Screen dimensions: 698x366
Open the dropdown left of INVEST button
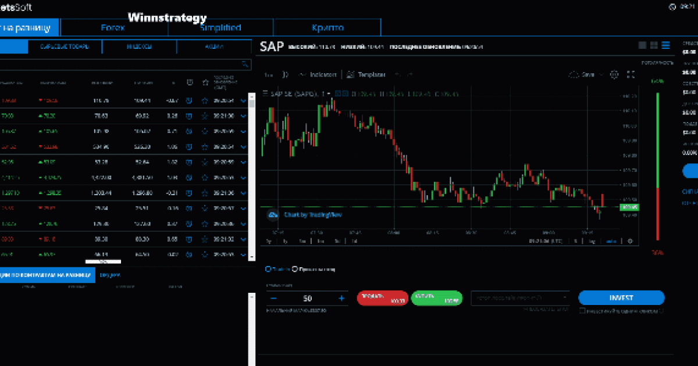520,297
